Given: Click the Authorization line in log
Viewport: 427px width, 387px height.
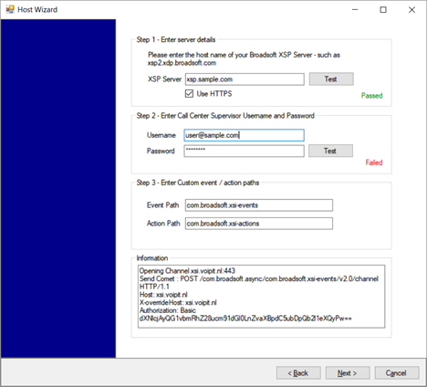Looking at the screenshot, I should click(168, 310).
